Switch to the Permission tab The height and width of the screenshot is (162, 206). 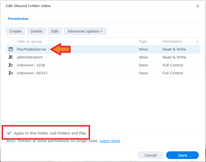18,19
